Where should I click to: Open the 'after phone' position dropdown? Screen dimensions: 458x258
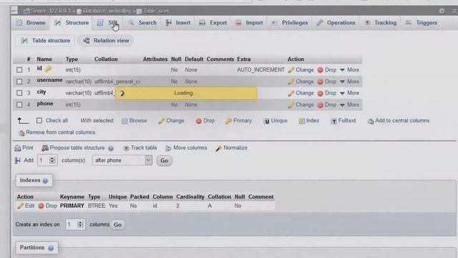click(122, 161)
